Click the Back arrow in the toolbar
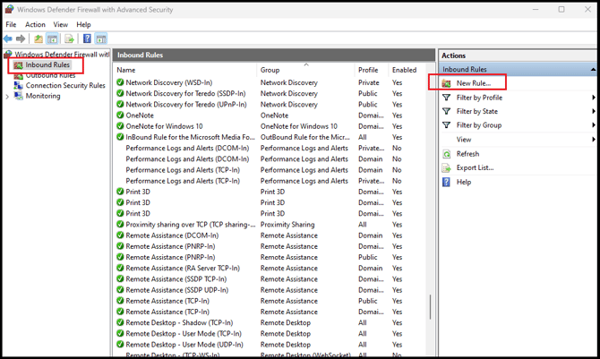 click(x=8, y=39)
